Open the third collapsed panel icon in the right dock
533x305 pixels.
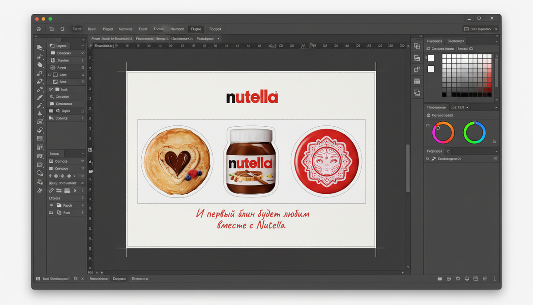[417, 69]
